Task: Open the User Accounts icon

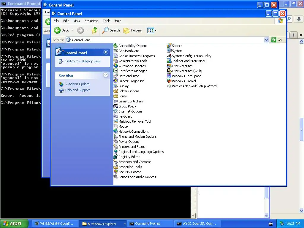Action: click(x=169, y=66)
